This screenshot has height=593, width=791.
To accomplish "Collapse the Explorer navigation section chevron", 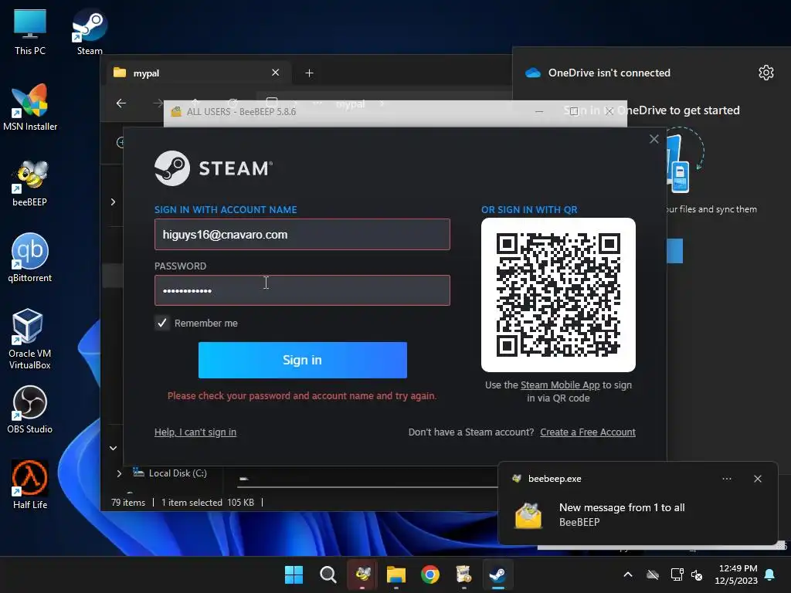I will [x=113, y=448].
